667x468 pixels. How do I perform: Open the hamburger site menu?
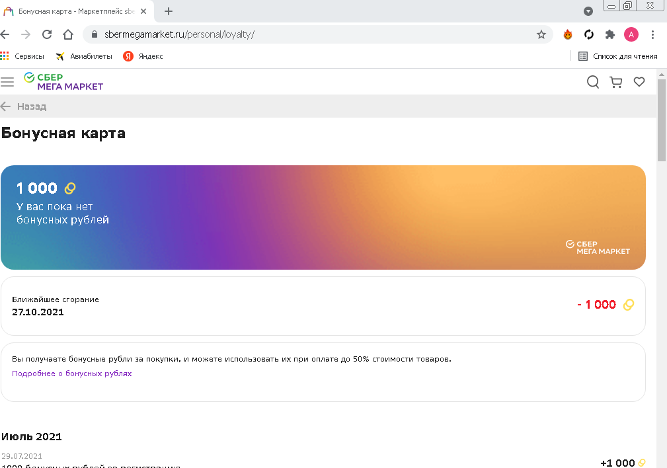(x=7, y=82)
